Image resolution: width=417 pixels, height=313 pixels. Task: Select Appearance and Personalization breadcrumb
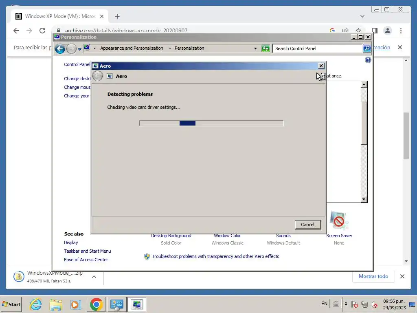(x=132, y=48)
